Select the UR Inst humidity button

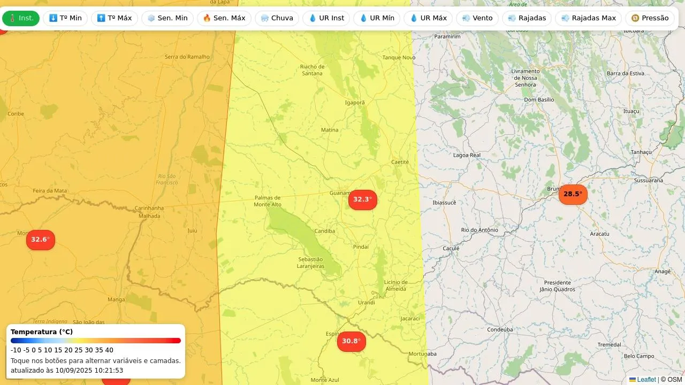pos(326,18)
